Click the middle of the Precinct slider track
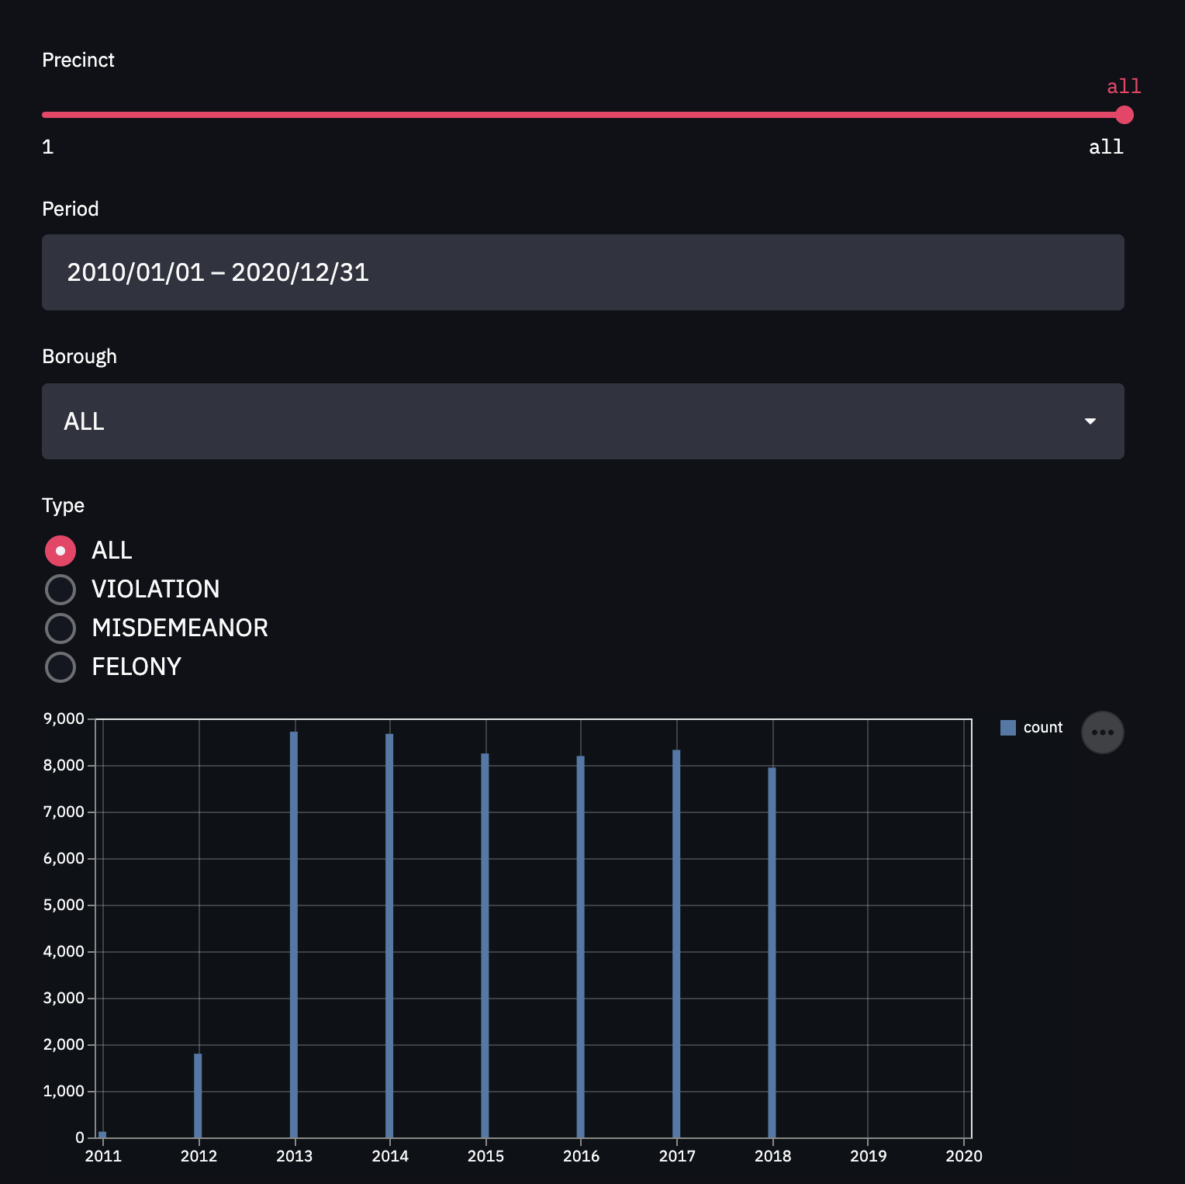 coord(582,115)
